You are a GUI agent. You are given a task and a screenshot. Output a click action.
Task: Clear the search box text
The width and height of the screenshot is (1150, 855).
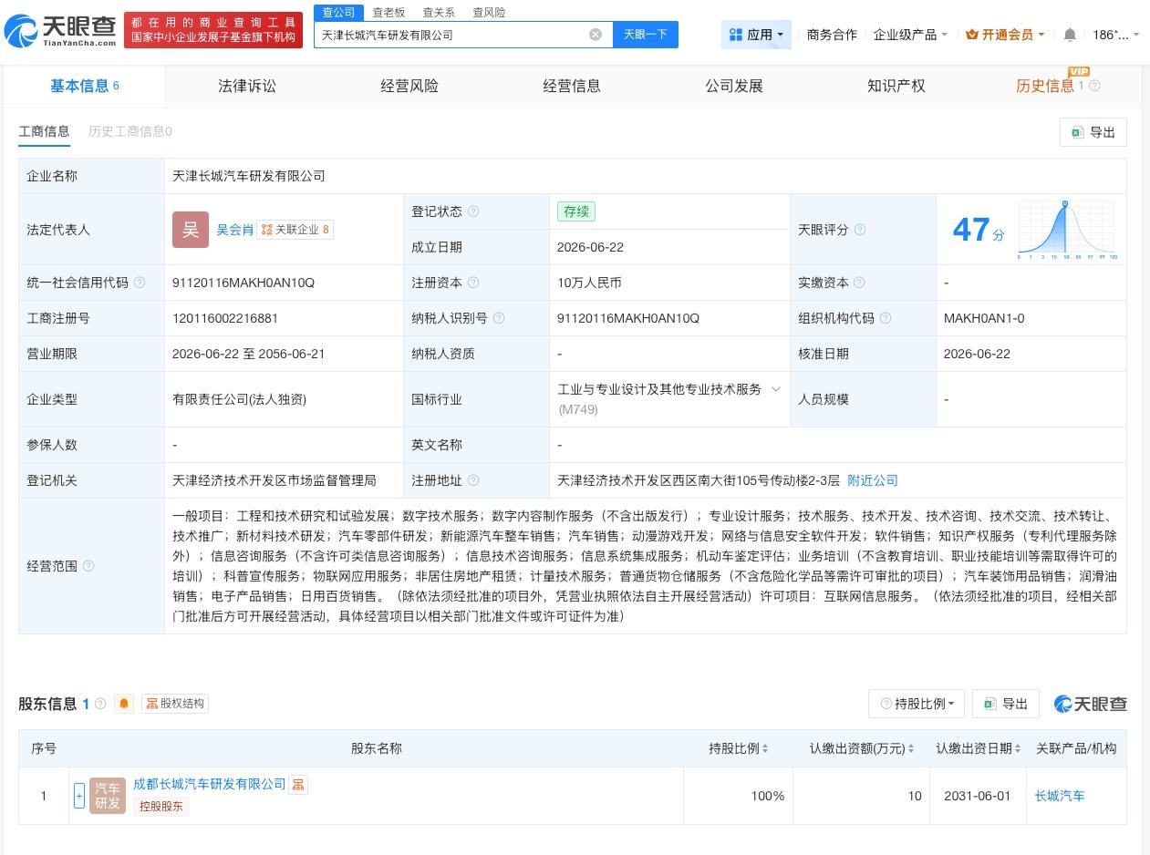tap(596, 35)
